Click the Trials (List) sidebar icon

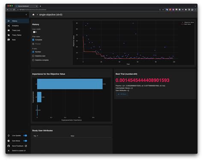9,30
